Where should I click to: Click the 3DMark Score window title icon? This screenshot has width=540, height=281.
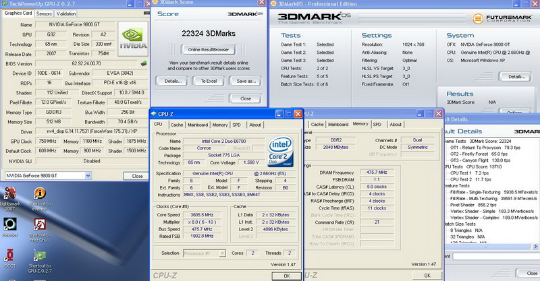click(x=155, y=2)
